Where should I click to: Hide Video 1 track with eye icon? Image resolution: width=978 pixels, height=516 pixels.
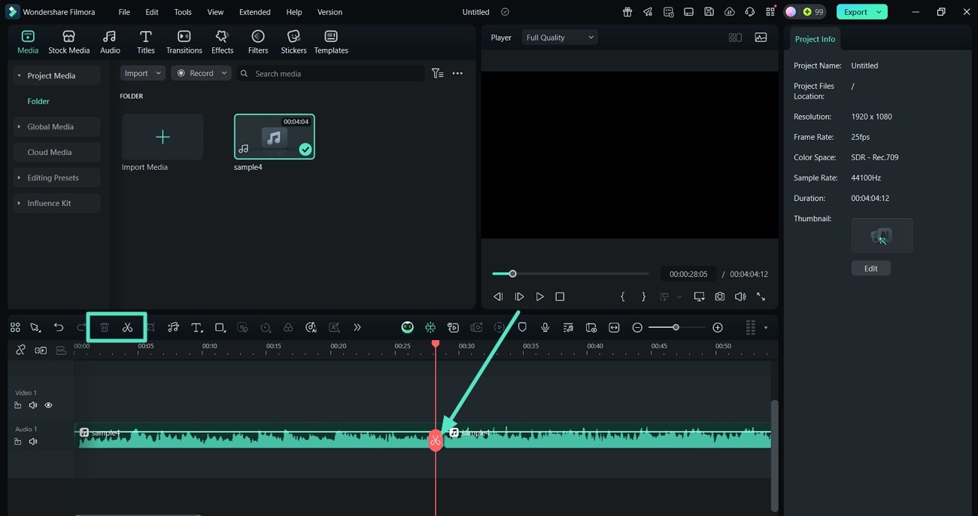48,405
